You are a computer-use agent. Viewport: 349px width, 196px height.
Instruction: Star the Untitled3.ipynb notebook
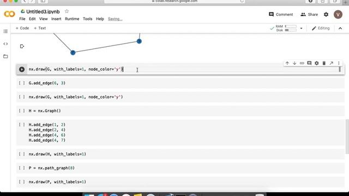(x=67, y=11)
